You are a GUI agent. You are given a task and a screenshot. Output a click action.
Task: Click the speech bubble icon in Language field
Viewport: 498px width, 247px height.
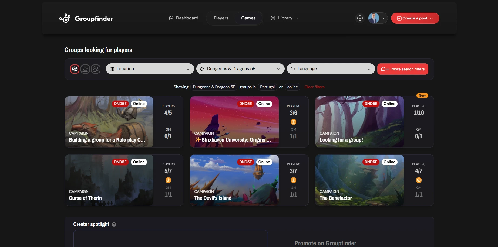293,69
